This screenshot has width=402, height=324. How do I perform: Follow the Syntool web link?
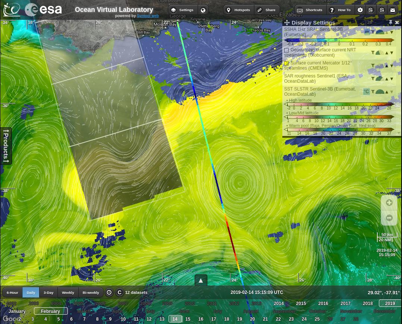(148, 16)
